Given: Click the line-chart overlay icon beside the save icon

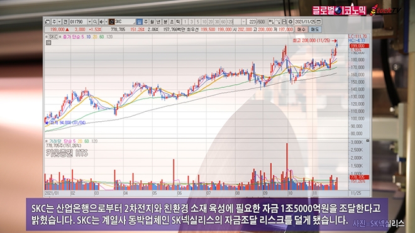Looking at the screenshot, I should point(278,22).
